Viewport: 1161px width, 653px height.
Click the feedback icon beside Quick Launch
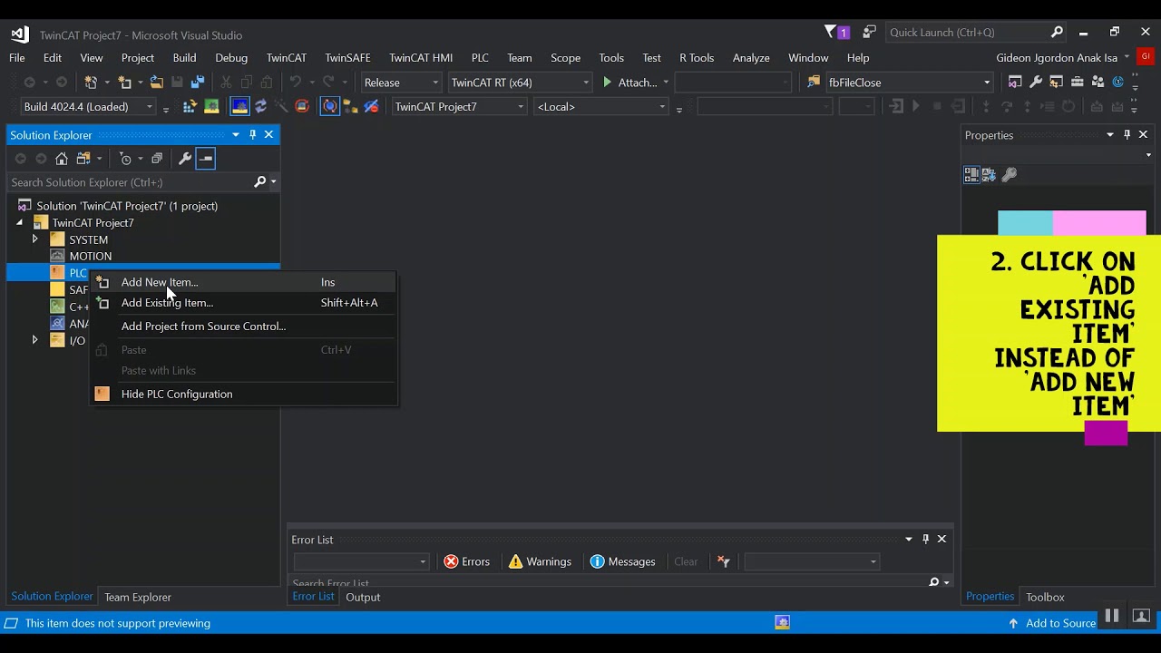869,32
